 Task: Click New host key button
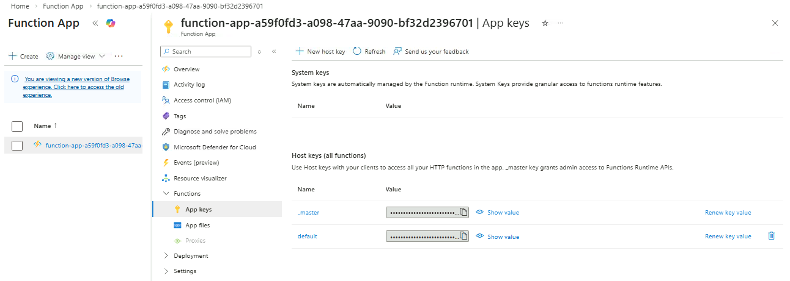point(320,52)
